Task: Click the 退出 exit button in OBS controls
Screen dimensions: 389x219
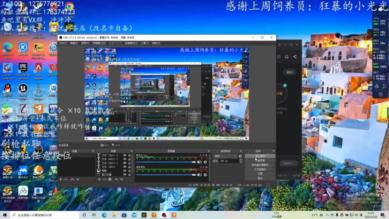Action: pos(260,178)
